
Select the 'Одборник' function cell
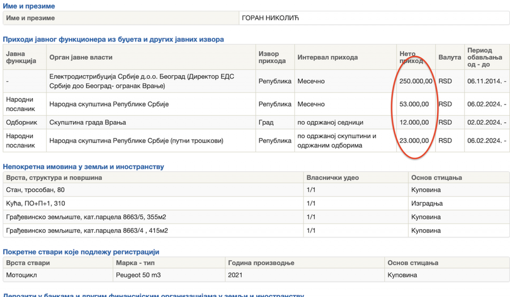(25, 123)
